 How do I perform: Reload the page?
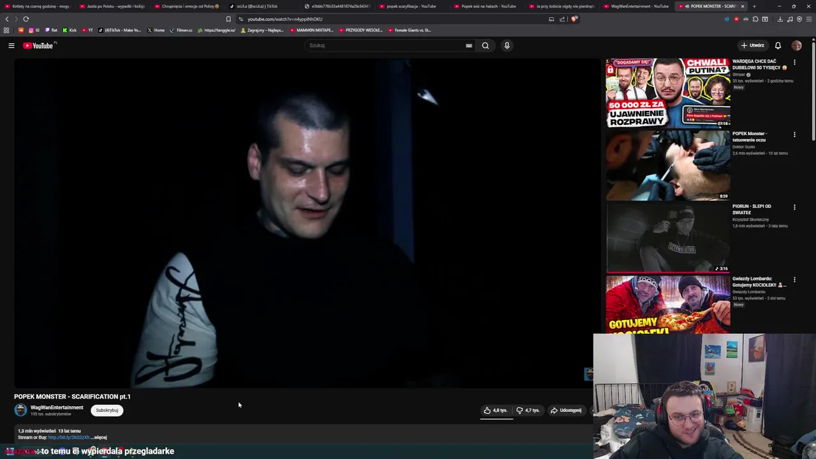point(26,19)
